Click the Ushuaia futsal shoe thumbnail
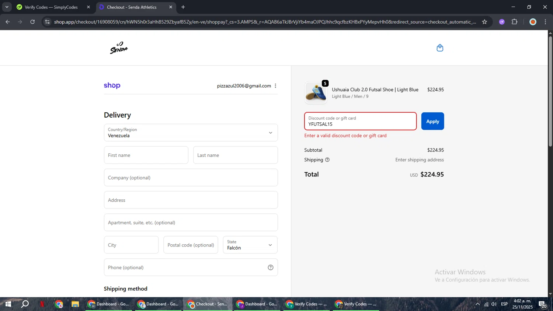This screenshot has width=553, height=311. click(316, 92)
